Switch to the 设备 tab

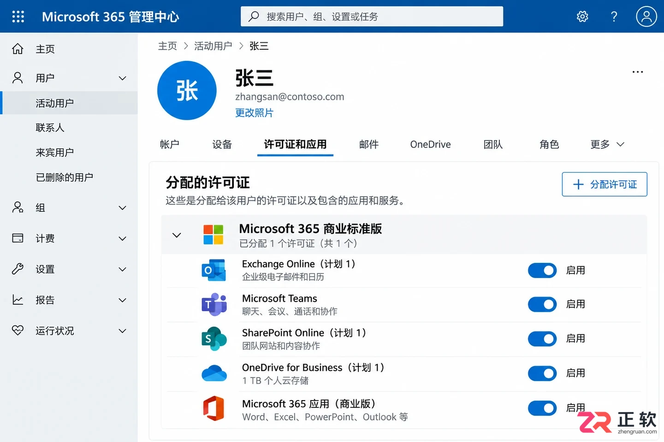click(222, 144)
